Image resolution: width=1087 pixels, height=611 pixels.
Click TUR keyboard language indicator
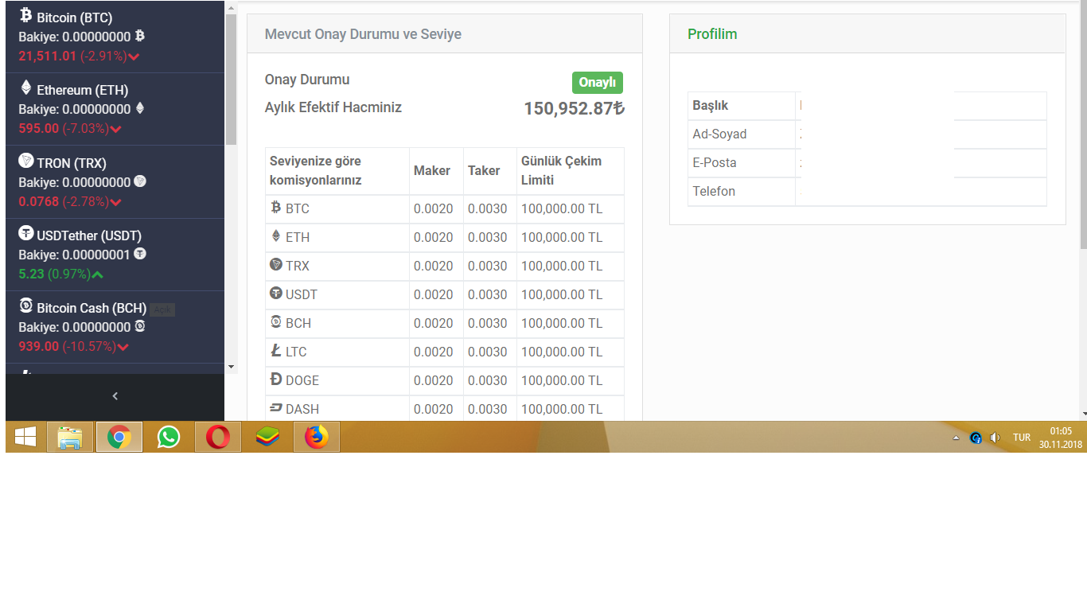[1022, 438]
